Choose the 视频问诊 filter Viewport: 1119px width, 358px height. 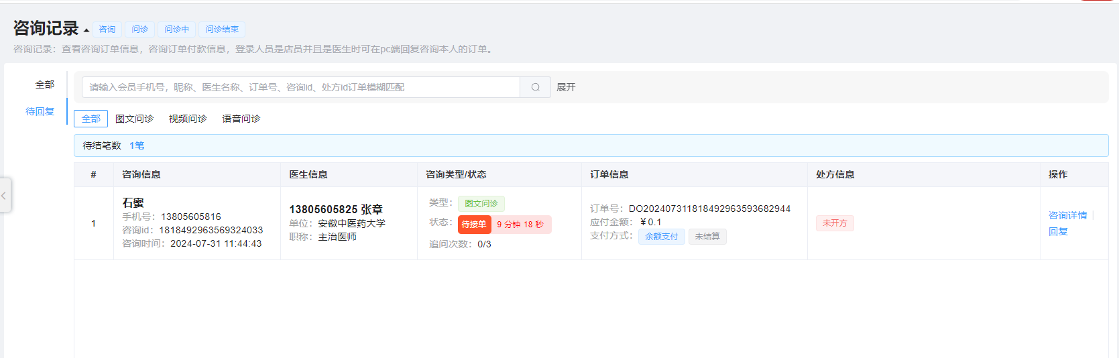coord(188,119)
